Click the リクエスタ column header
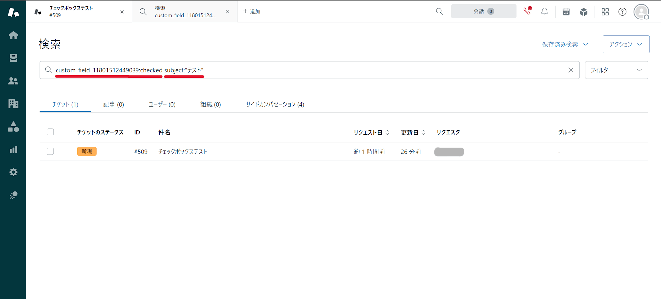The image size is (661, 299). click(448, 132)
